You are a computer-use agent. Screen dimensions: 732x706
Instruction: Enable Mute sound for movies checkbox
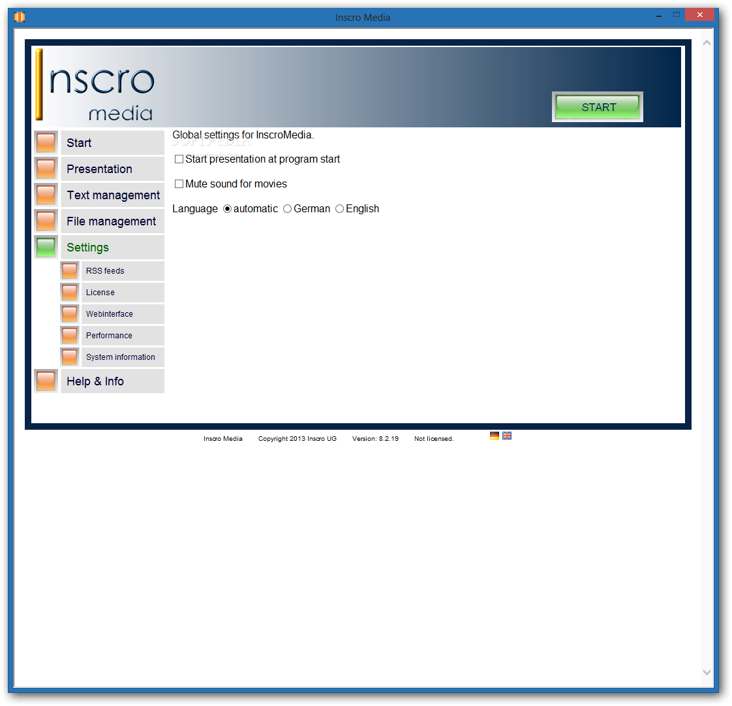click(179, 184)
